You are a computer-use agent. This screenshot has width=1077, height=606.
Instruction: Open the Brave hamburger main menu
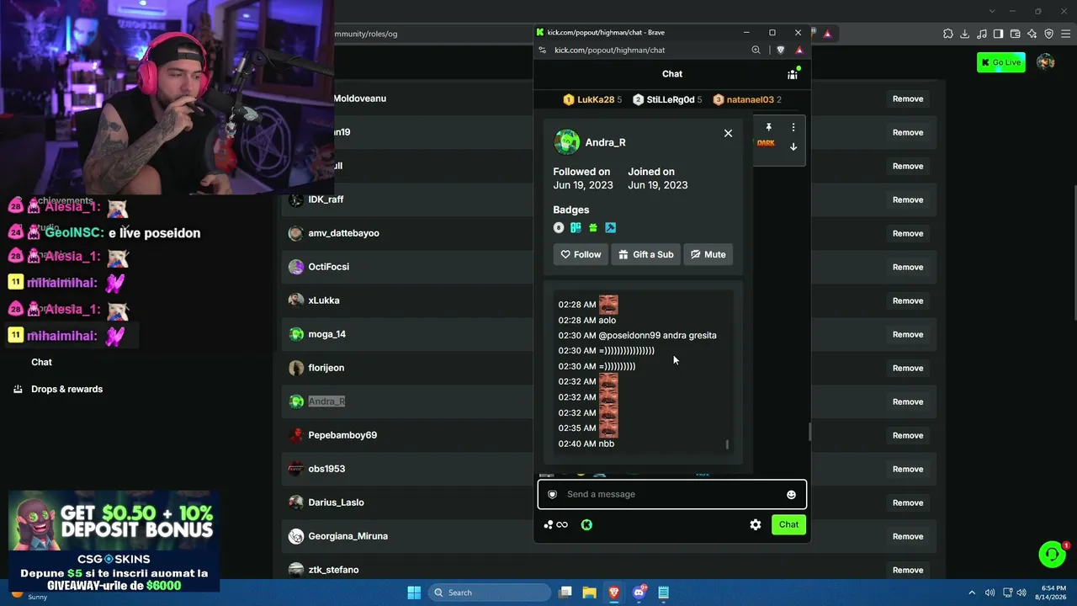tap(1065, 34)
